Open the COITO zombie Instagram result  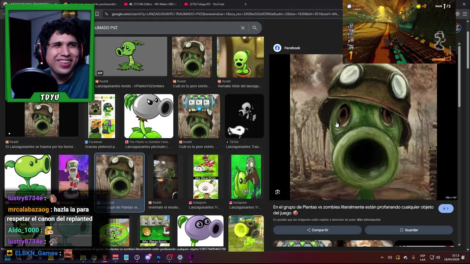[x=246, y=176]
